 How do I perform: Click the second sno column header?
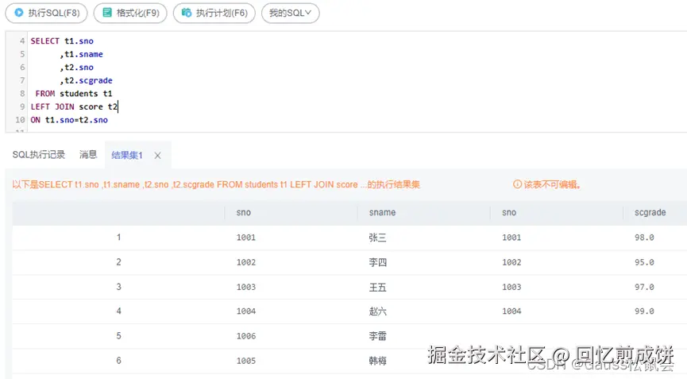[x=509, y=212]
